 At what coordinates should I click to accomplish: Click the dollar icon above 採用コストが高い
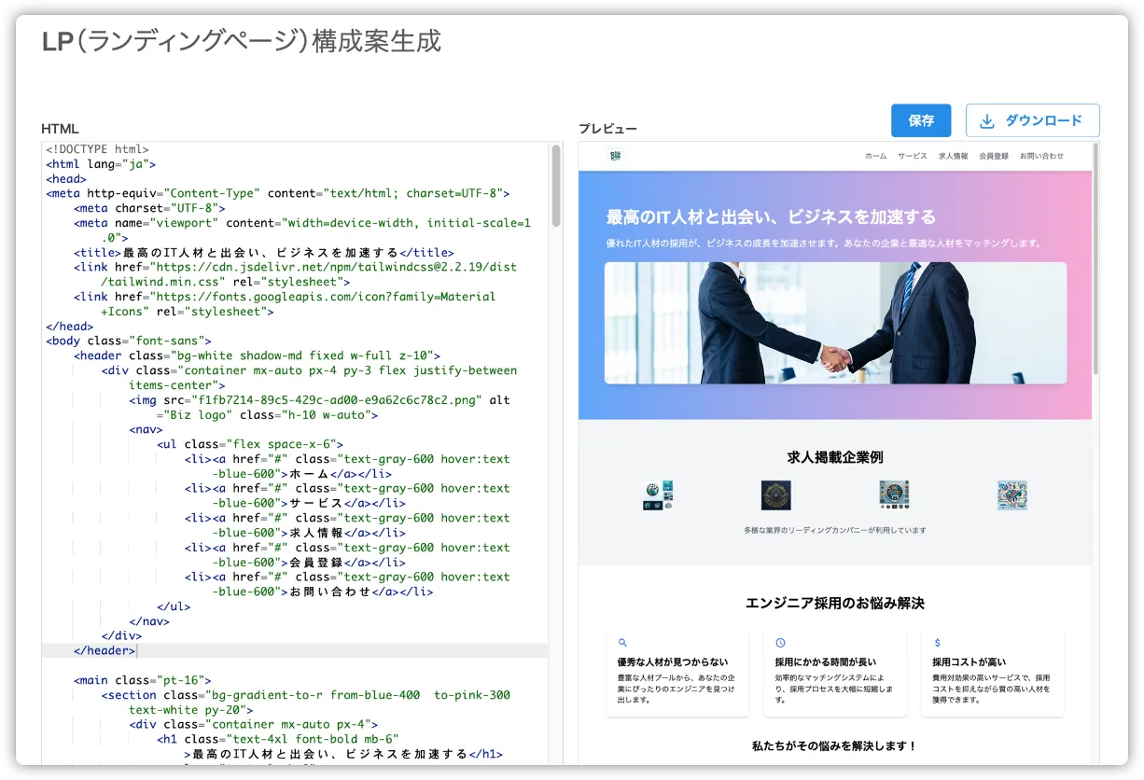coord(937,643)
